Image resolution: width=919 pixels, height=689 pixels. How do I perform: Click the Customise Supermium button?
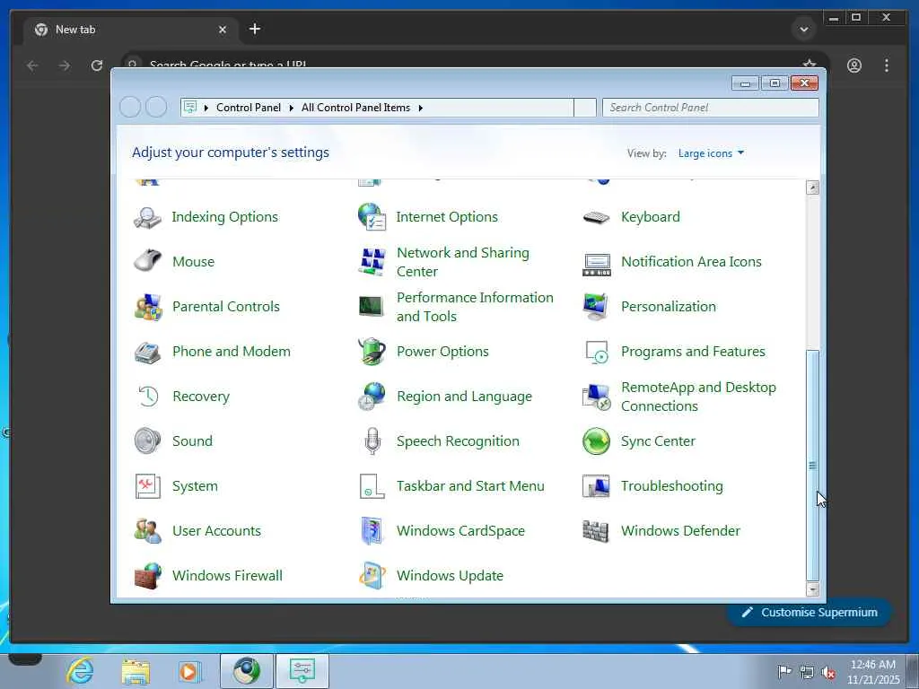pyautogui.click(x=810, y=612)
